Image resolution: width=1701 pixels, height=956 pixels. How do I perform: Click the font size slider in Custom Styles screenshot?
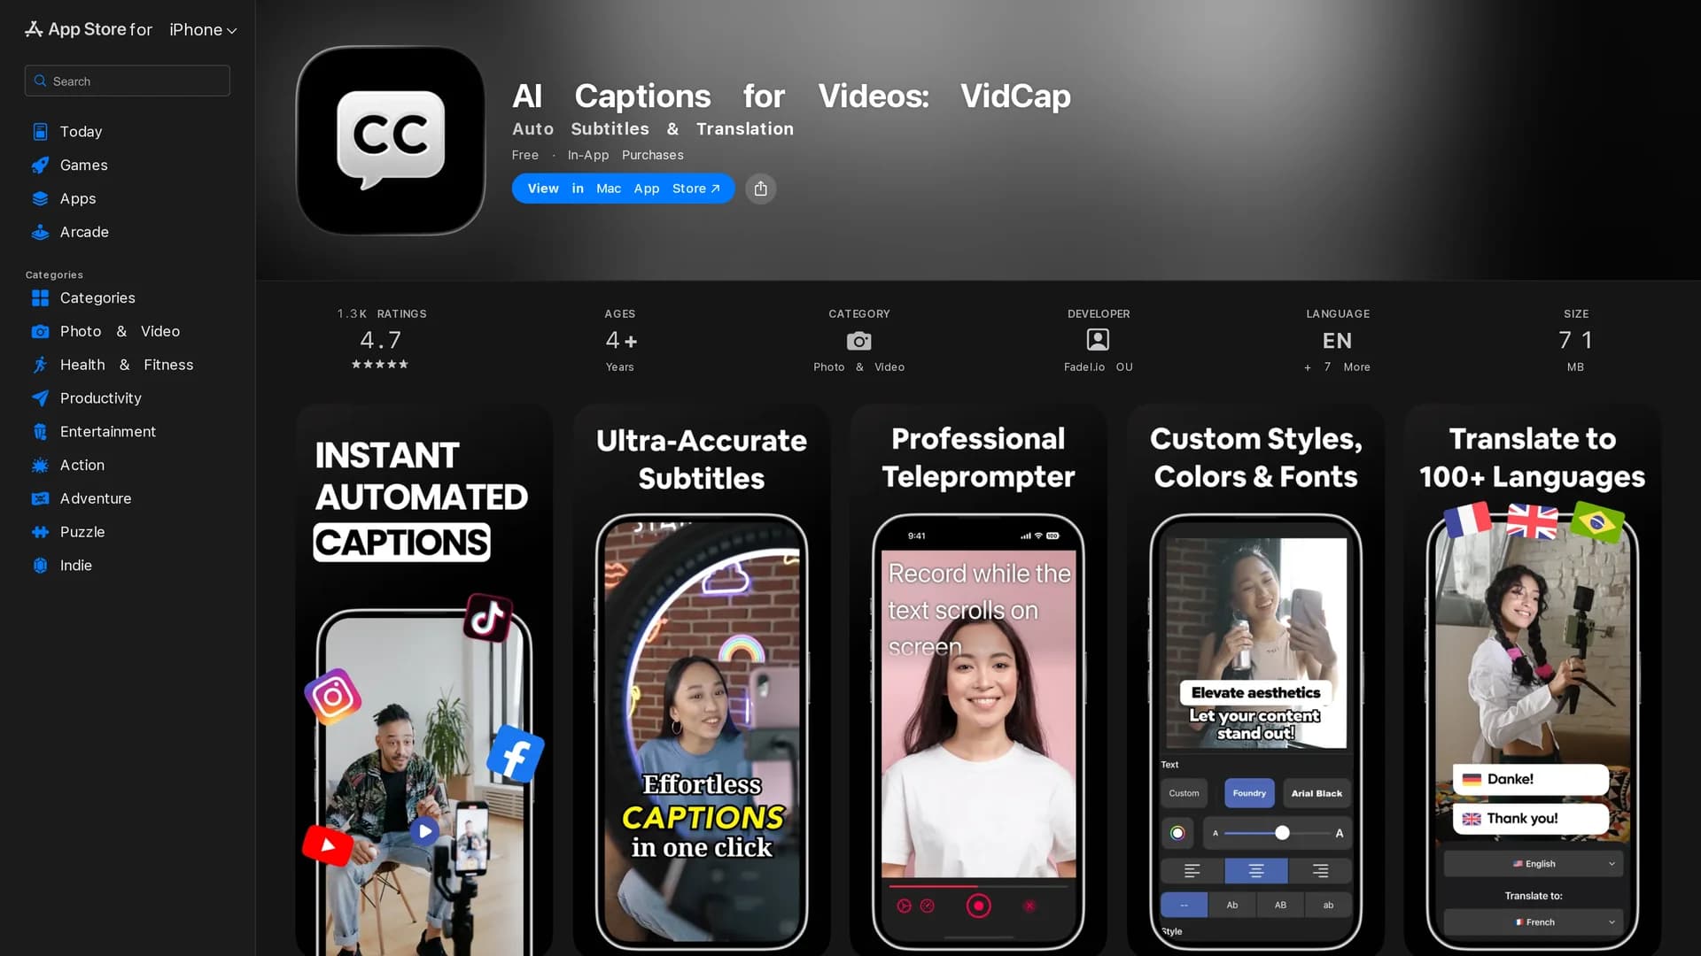[x=1276, y=833]
